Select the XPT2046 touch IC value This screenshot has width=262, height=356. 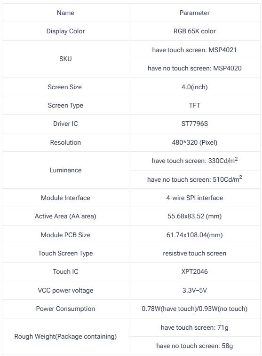[194, 271]
